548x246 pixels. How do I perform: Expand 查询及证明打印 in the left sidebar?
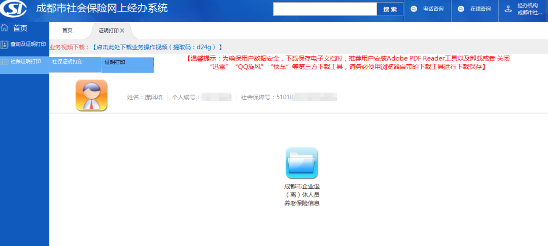tap(28, 45)
